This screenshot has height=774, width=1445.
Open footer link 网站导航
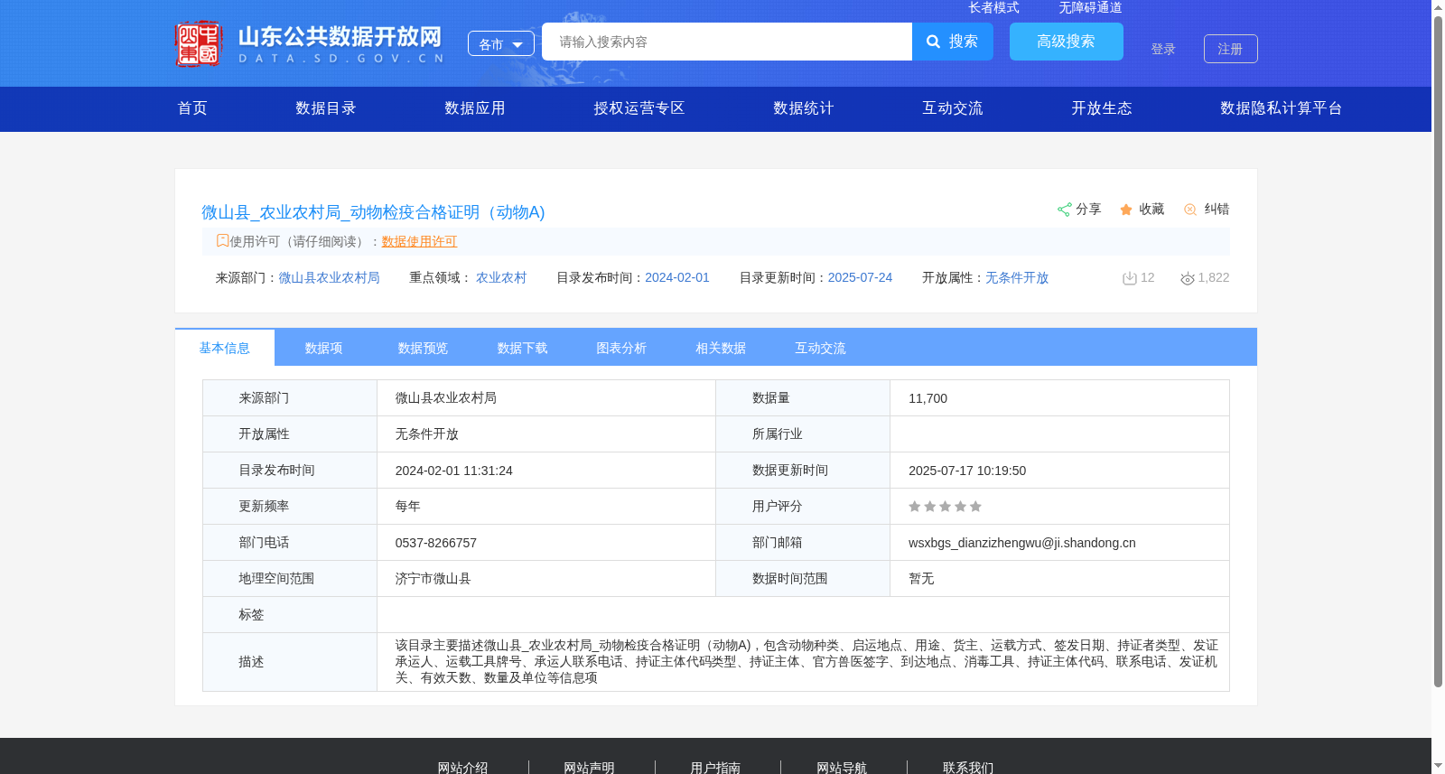click(x=842, y=768)
